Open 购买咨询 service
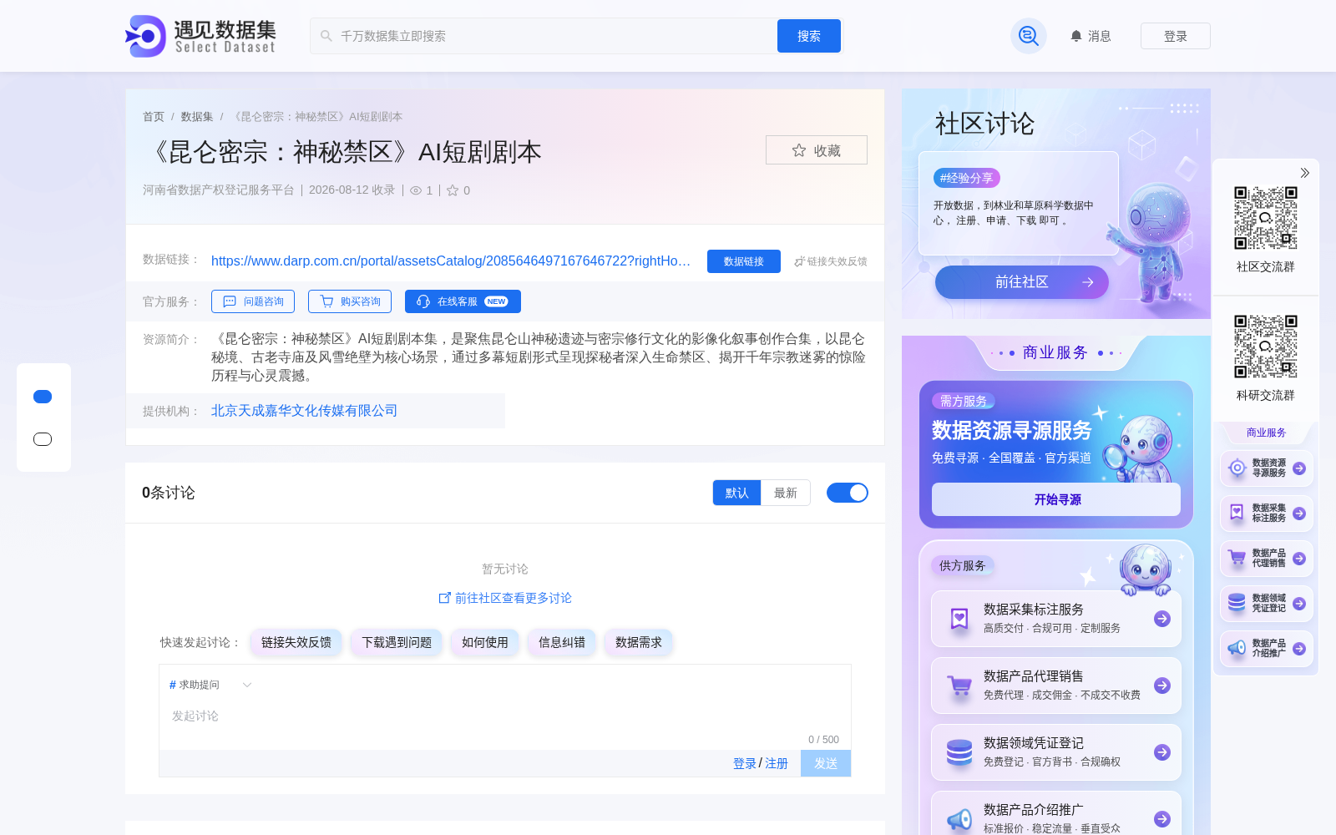 click(x=350, y=301)
